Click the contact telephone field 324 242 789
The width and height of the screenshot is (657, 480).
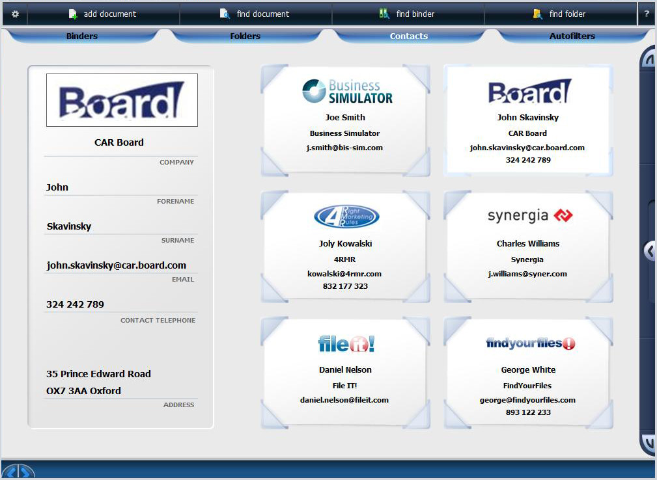(x=121, y=304)
